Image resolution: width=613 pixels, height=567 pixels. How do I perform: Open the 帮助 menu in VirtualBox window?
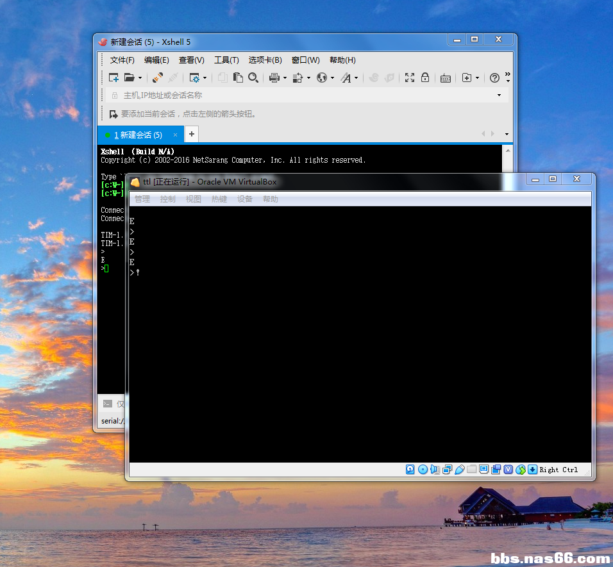(x=271, y=199)
